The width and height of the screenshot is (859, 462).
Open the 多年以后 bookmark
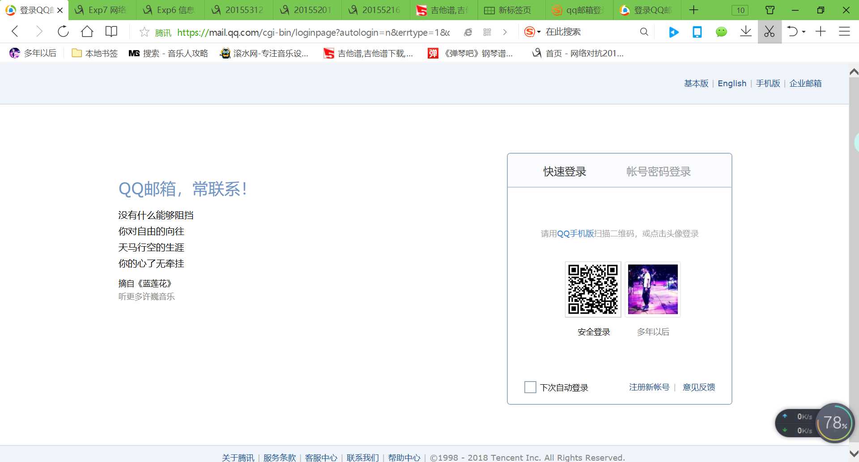tap(33, 53)
